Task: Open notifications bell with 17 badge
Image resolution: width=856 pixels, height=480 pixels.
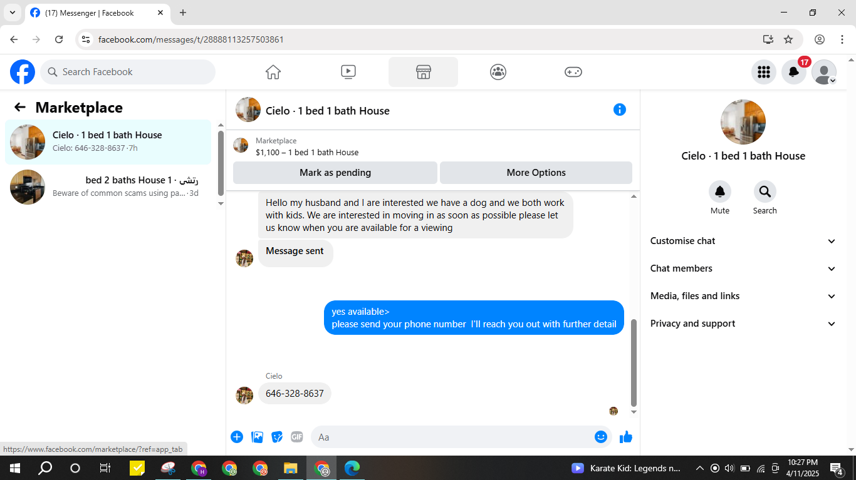Action: pos(794,72)
